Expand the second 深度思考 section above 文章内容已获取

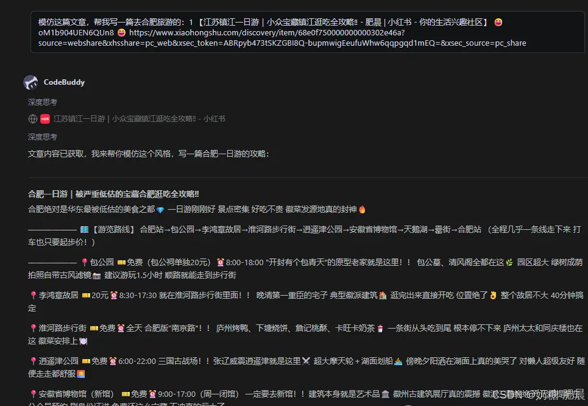pyautogui.click(x=43, y=137)
